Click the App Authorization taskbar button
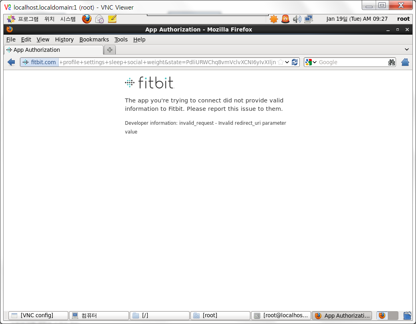The height and width of the screenshot is (324, 416). click(342, 316)
